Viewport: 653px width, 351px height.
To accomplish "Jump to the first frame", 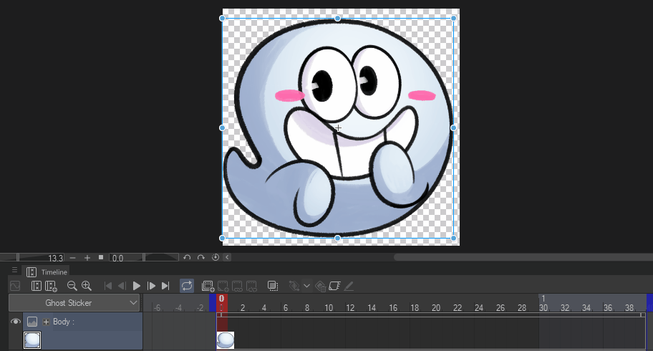I will coord(108,286).
